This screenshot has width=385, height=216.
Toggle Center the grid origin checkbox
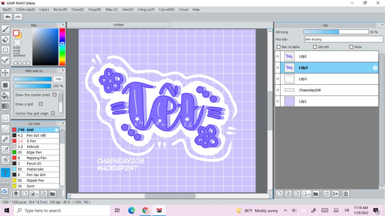pos(53,113)
